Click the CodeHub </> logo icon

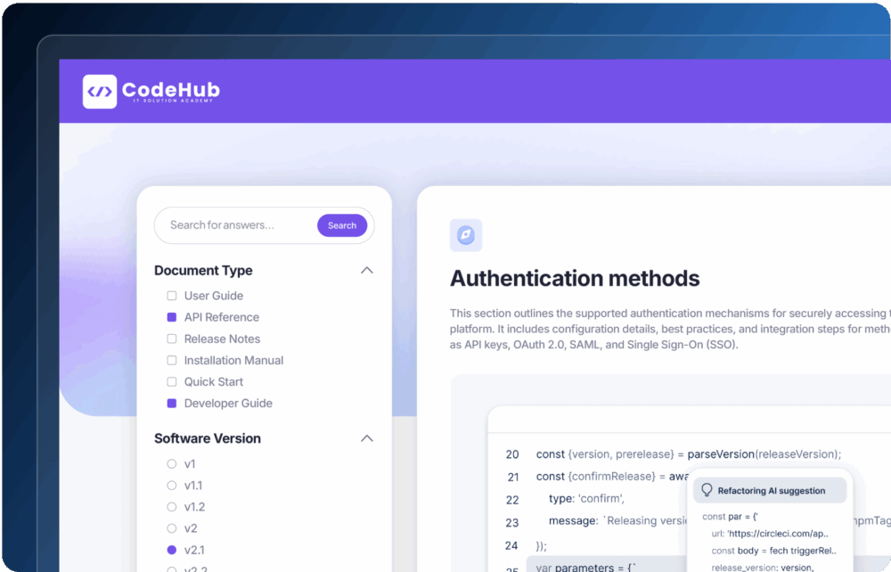pyautogui.click(x=98, y=90)
